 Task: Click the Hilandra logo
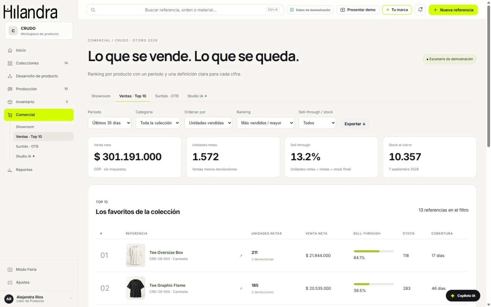point(30,12)
